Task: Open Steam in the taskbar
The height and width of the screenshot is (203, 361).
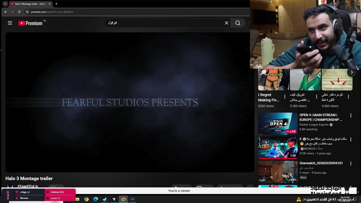Action: point(105,199)
